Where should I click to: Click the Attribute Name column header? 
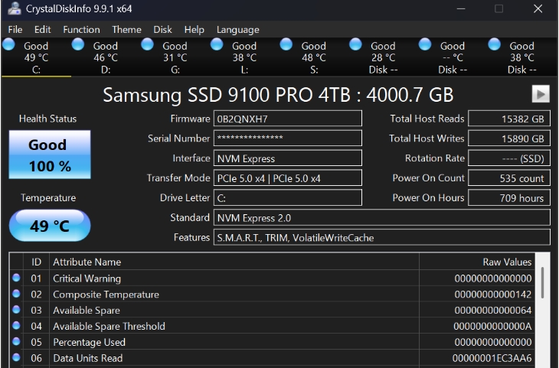tap(234, 262)
